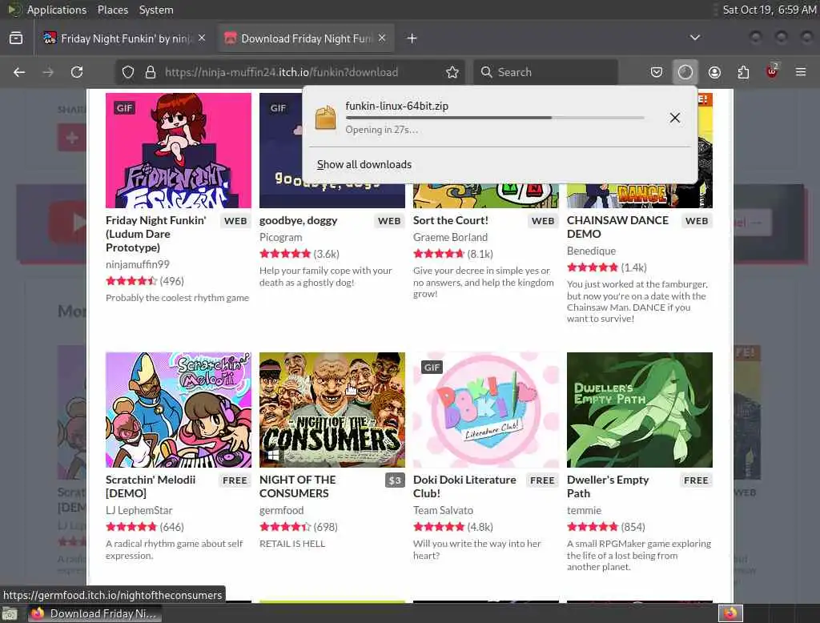
Task: Open author Picogram's profile
Action: (x=281, y=237)
